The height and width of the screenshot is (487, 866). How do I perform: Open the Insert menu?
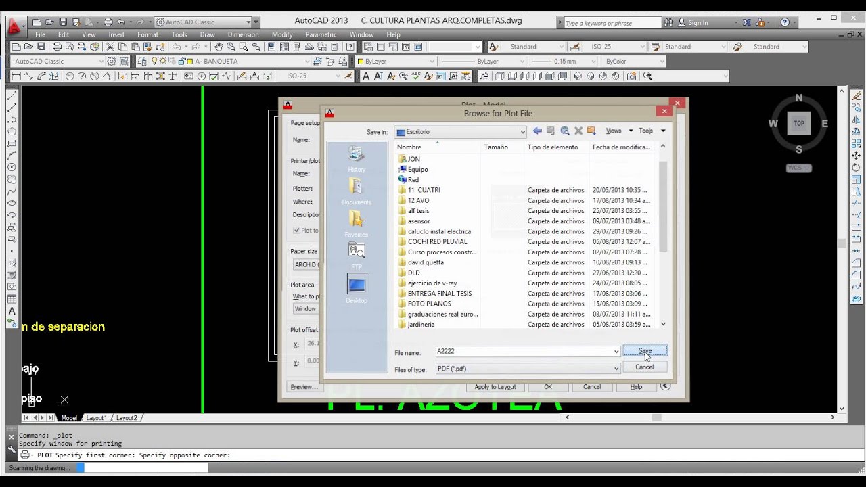[116, 34]
